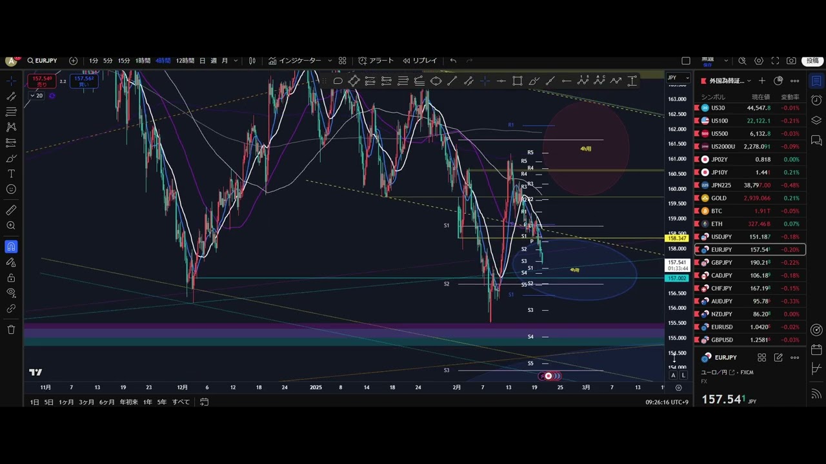
Task: Toggle log scale with the L button
Action: 683,375
